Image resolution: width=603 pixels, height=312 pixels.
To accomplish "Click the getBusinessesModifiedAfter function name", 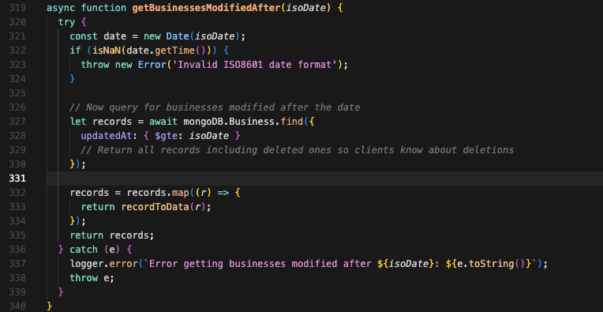I will [207, 8].
